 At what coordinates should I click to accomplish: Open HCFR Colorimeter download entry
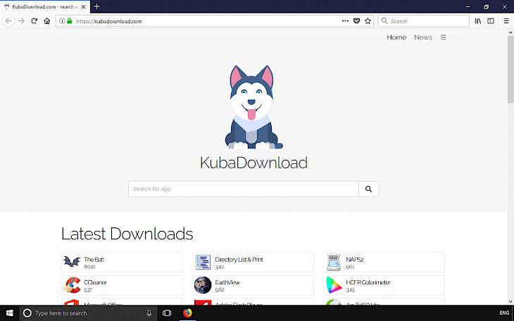click(x=384, y=285)
